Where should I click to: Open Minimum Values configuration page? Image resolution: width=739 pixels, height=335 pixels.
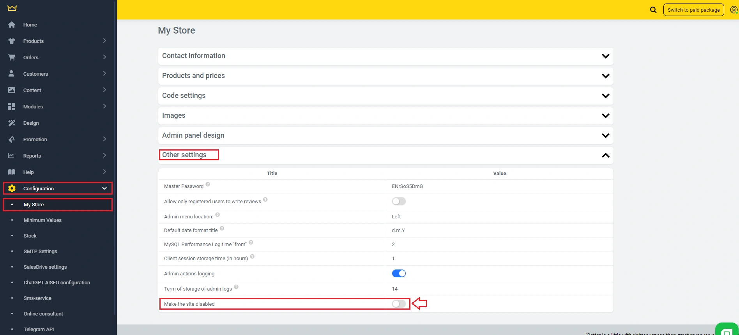tap(42, 220)
